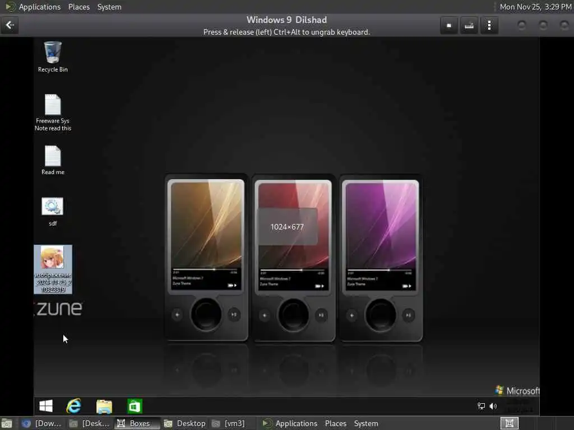Open the System menu in top panel
Screen dimensions: 574x430
click(x=109, y=7)
